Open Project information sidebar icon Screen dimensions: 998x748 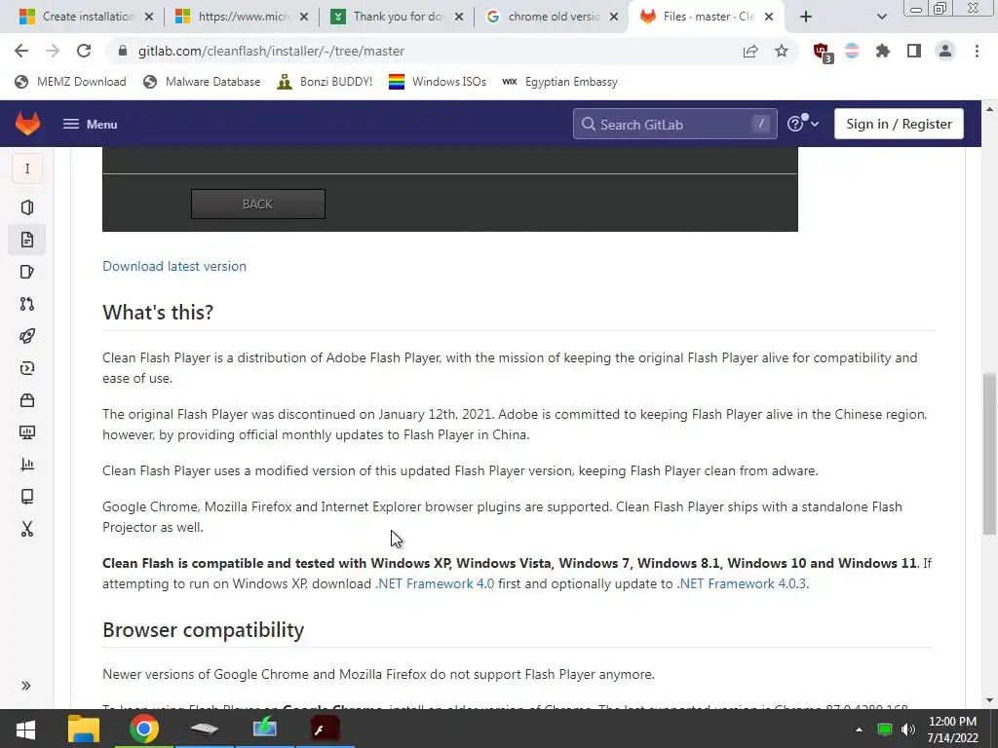point(26,207)
